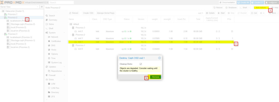Open the More dropdown for osd.1
This screenshot has height=102, width=279.
[274, 13]
